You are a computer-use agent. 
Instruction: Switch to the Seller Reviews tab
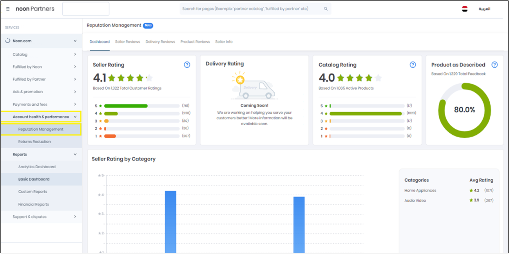(127, 41)
